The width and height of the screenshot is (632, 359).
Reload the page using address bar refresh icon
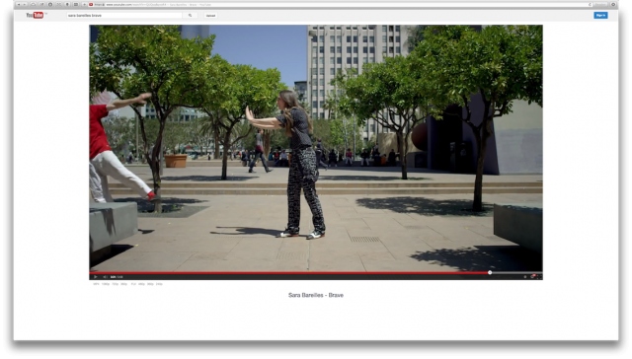pyautogui.click(x=590, y=4)
